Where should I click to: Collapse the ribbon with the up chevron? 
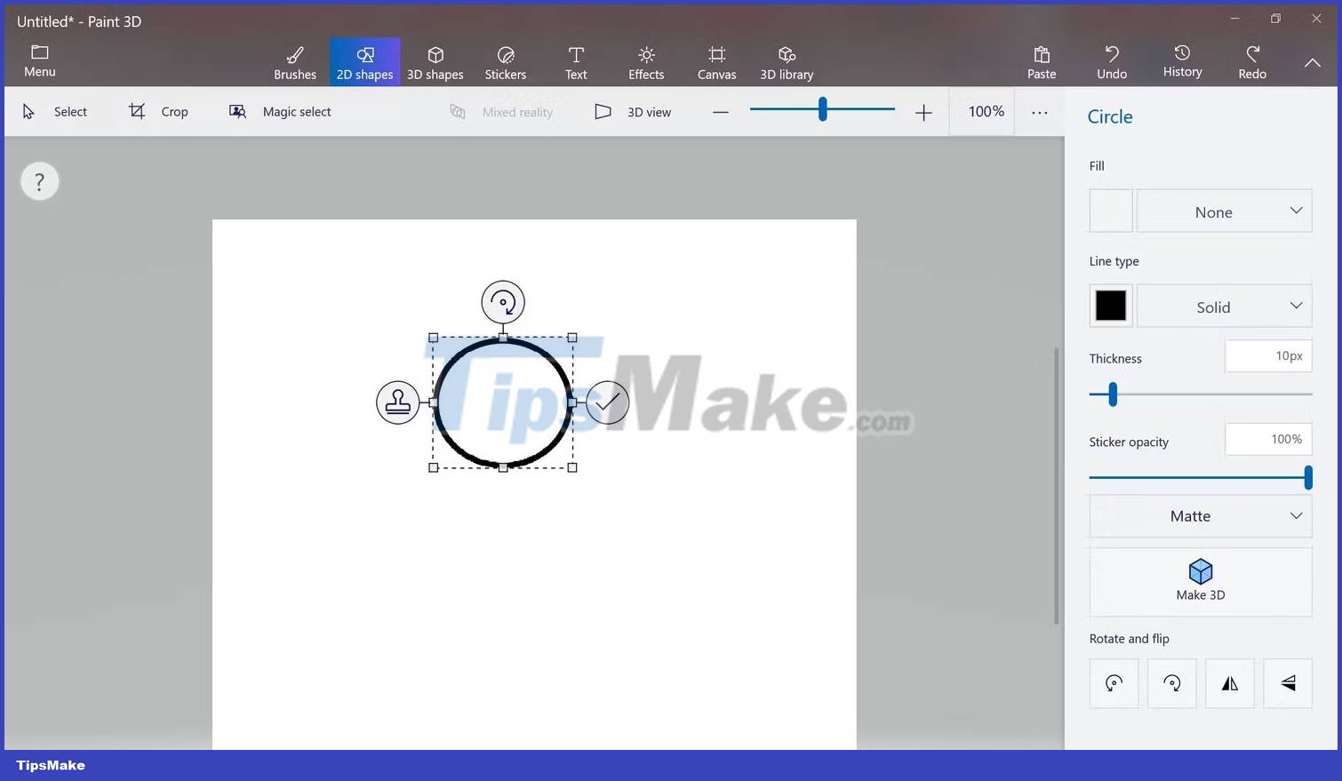pos(1313,62)
